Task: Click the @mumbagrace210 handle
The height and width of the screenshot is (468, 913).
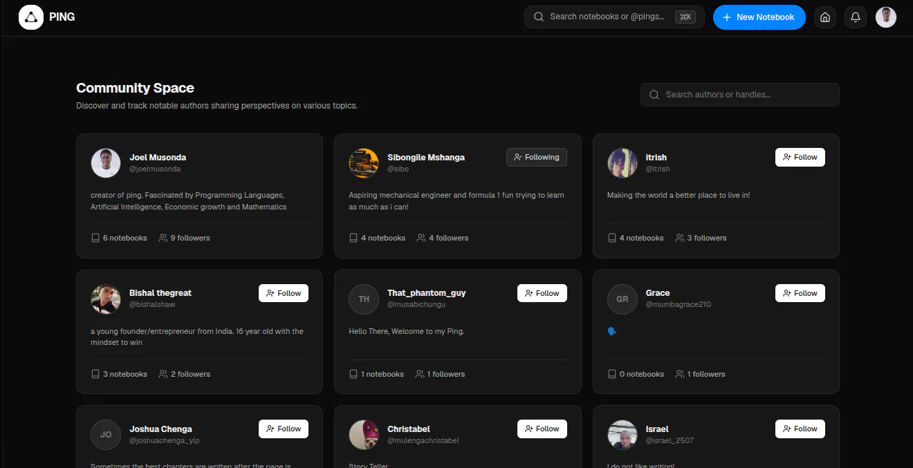Action: pyautogui.click(x=679, y=304)
